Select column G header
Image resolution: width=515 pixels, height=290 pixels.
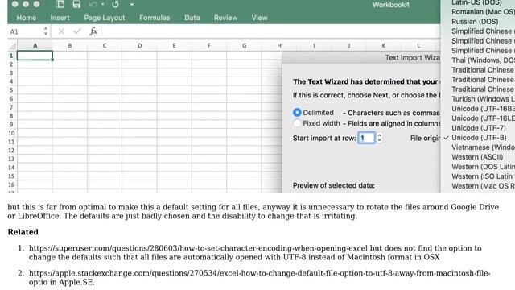tap(244, 46)
